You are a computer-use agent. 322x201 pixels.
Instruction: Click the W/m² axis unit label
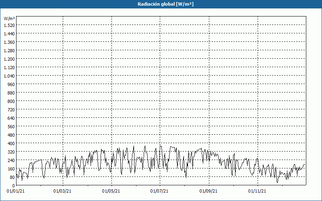[9, 18]
